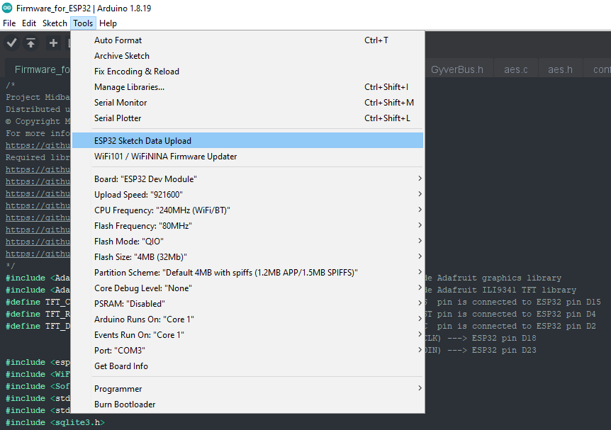Click the "#include <esp" code line

pos(38,362)
